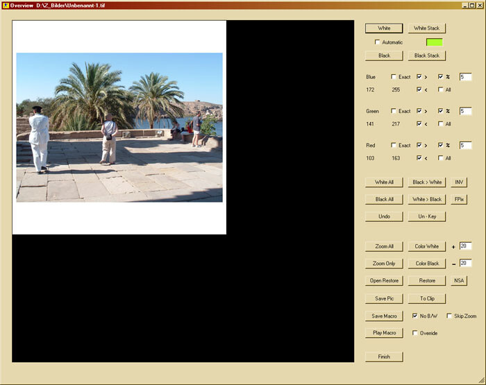Copy image with To Clip button
This screenshot has width=486, height=385.
coord(427,298)
